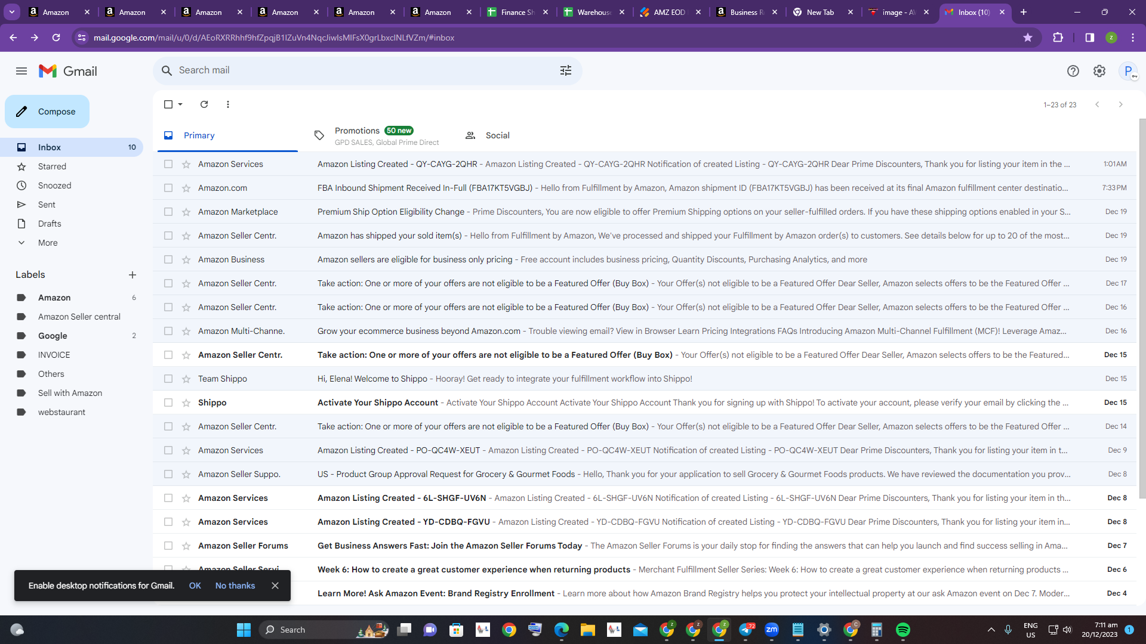Open the tab search dropdown chevron
Screen dimensions: 1146x644
(12, 12)
